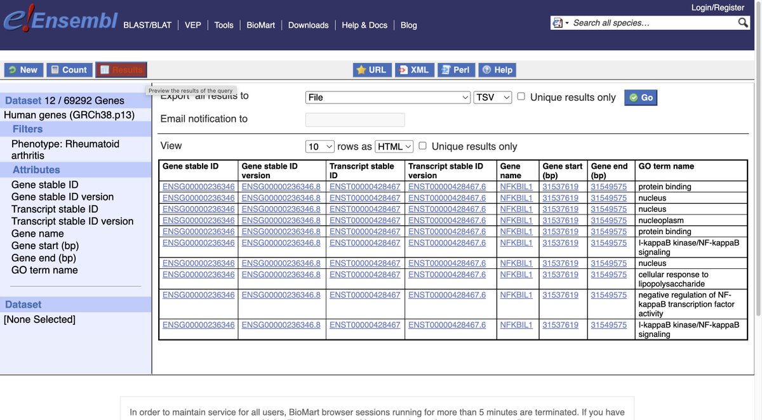Tick Unique results only for export
The width and height of the screenshot is (762, 420).
(521, 96)
